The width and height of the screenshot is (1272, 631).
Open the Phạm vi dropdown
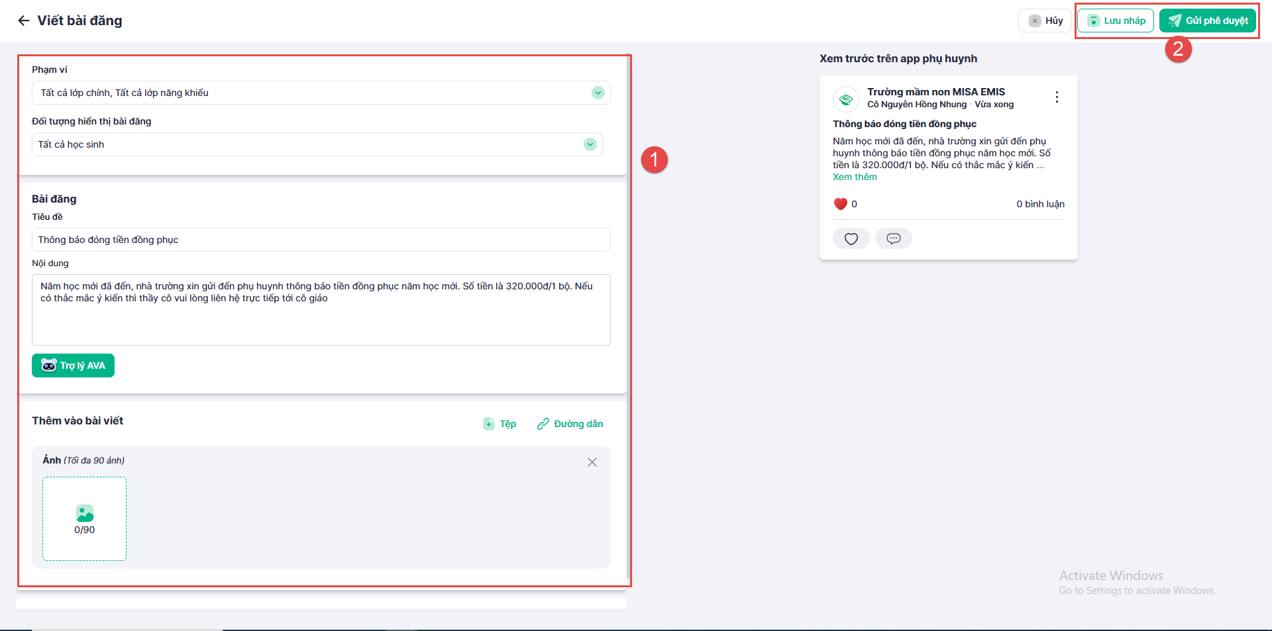tap(321, 93)
